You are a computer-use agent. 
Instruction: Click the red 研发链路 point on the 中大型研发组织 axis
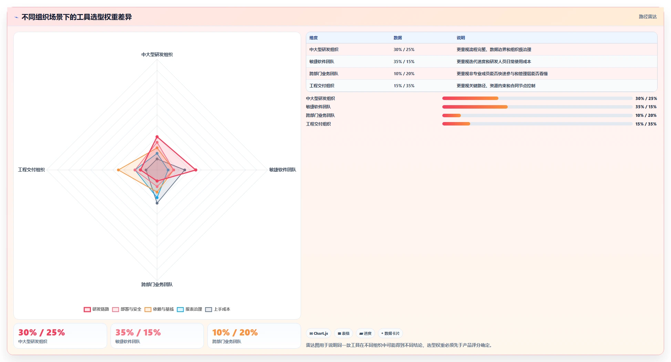point(157,137)
